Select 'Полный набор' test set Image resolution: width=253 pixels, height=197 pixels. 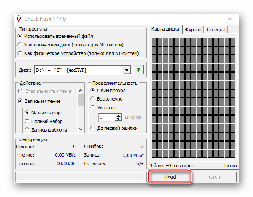pyautogui.click(x=44, y=121)
